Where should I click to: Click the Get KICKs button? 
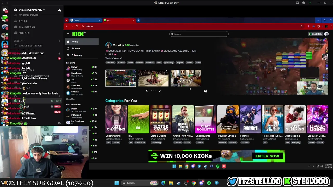click(315, 34)
